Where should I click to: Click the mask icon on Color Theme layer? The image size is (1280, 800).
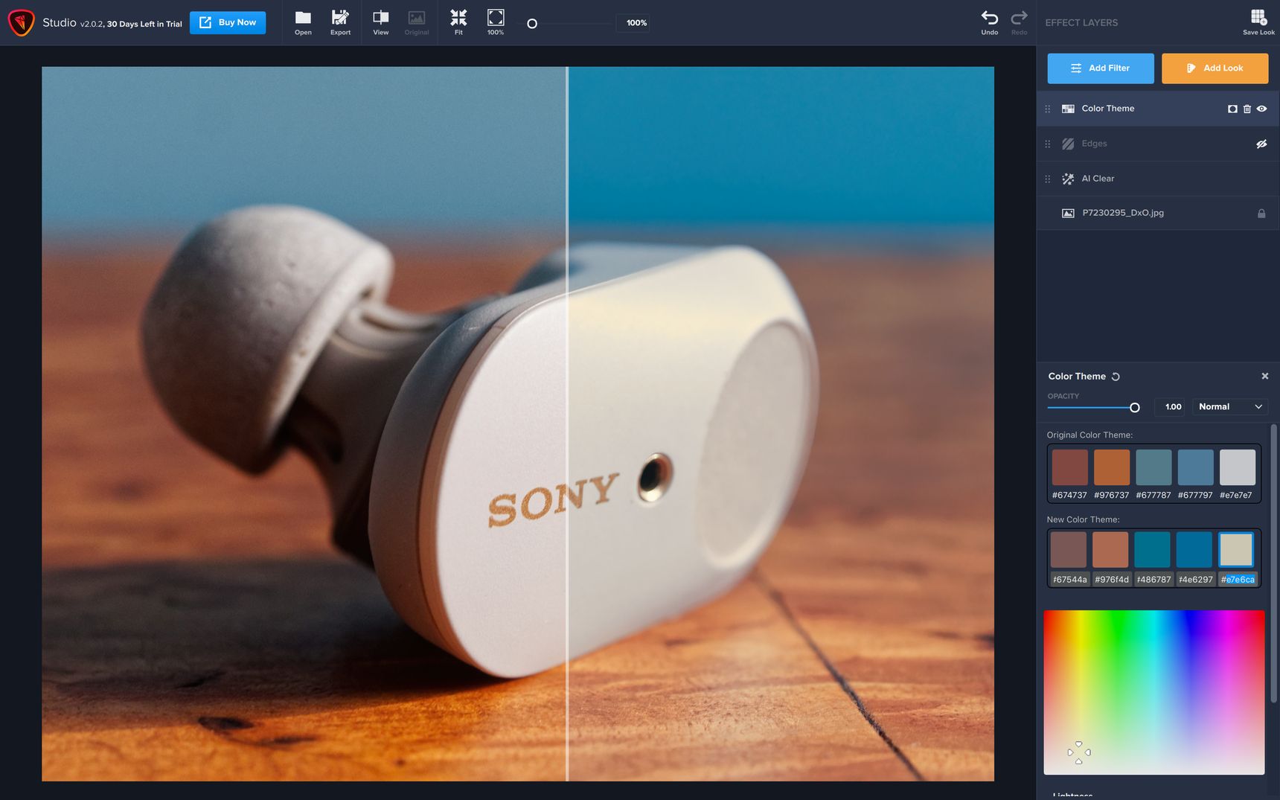1232,109
